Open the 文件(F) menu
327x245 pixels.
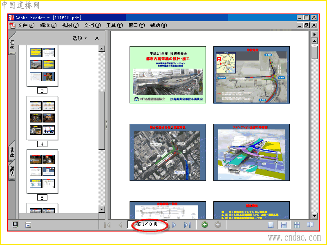pyautogui.click(x=26, y=25)
